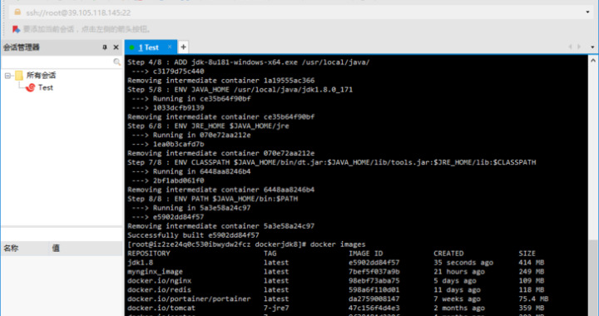Click the tab scroll left arrow

point(571,47)
